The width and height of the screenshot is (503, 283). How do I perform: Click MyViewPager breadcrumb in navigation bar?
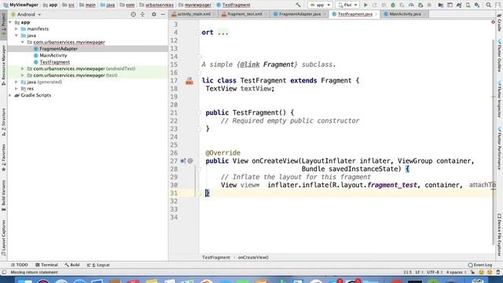(21, 5)
